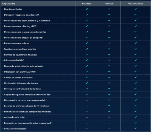151x132 pixels.
Task: Expand Archivado en la nube row
Action: click(3, 117)
